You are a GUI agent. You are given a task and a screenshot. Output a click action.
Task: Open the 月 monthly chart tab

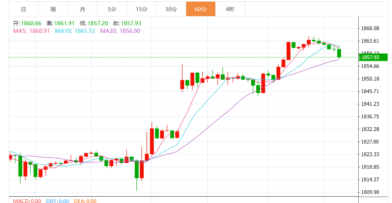83,9
